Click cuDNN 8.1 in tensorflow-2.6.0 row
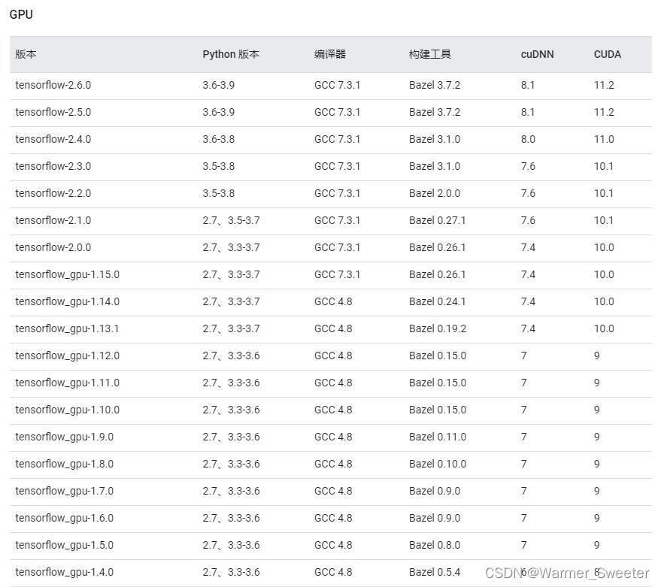The width and height of the screenshot is (661, 587). click(x=528, y=85)
